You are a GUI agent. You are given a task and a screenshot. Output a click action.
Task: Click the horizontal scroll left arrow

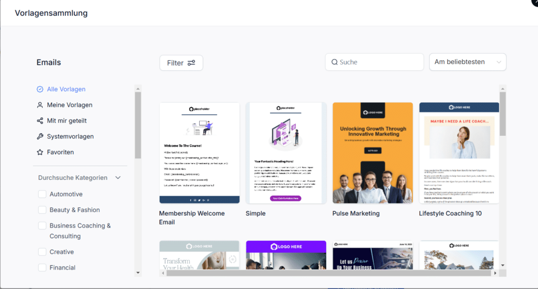(163, 273)
